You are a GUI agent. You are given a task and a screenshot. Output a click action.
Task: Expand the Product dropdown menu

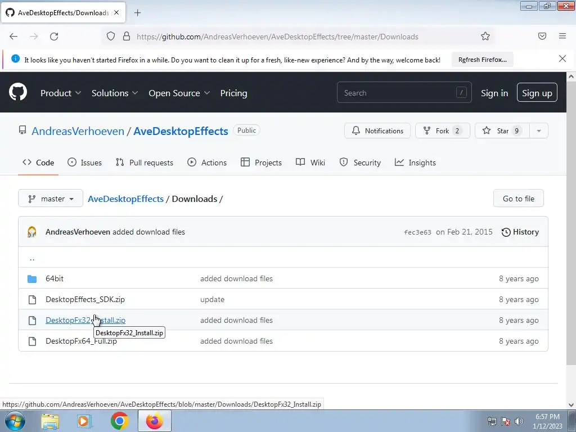(61, 93)
